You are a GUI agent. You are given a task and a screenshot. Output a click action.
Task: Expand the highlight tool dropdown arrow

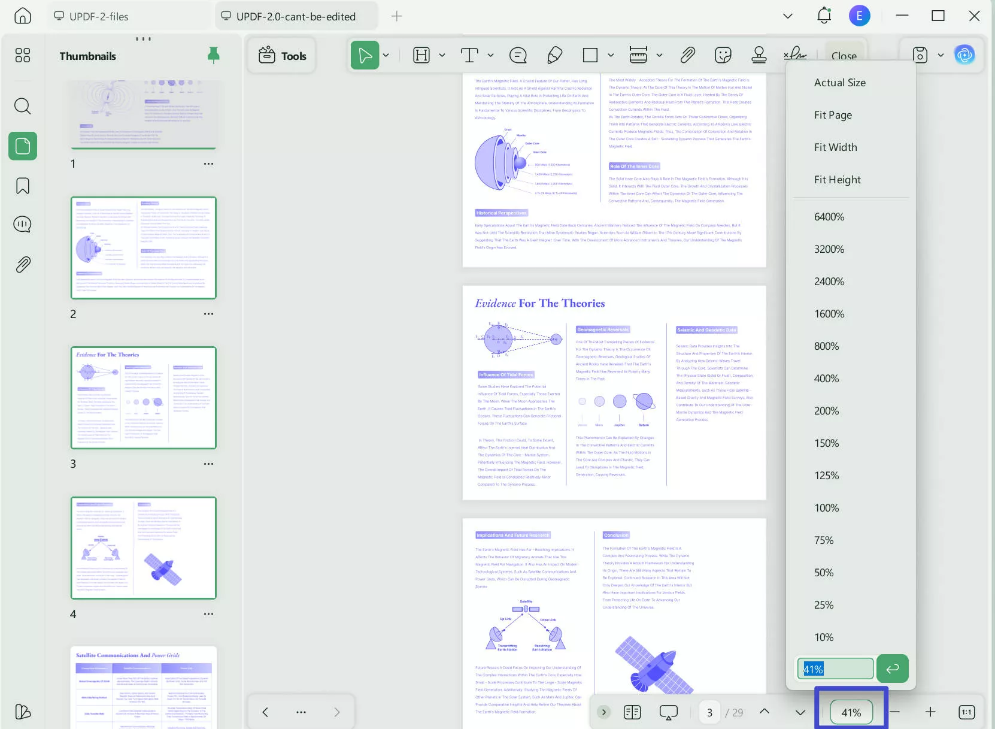[x=442, y=56]
